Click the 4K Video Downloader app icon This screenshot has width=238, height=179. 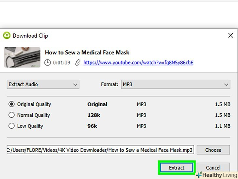pos(7,35)
